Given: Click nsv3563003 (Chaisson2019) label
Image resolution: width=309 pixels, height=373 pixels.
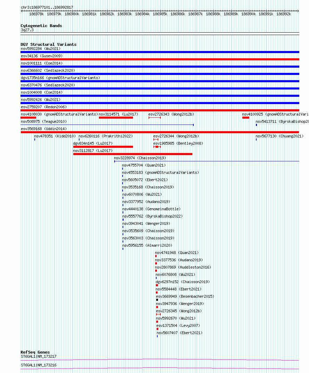Looking at the screenshot, I should (x=148, y=238).
